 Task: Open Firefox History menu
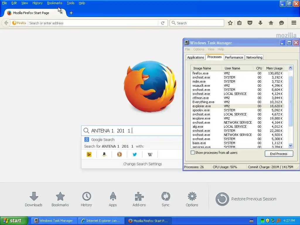[x=37, y=3]
